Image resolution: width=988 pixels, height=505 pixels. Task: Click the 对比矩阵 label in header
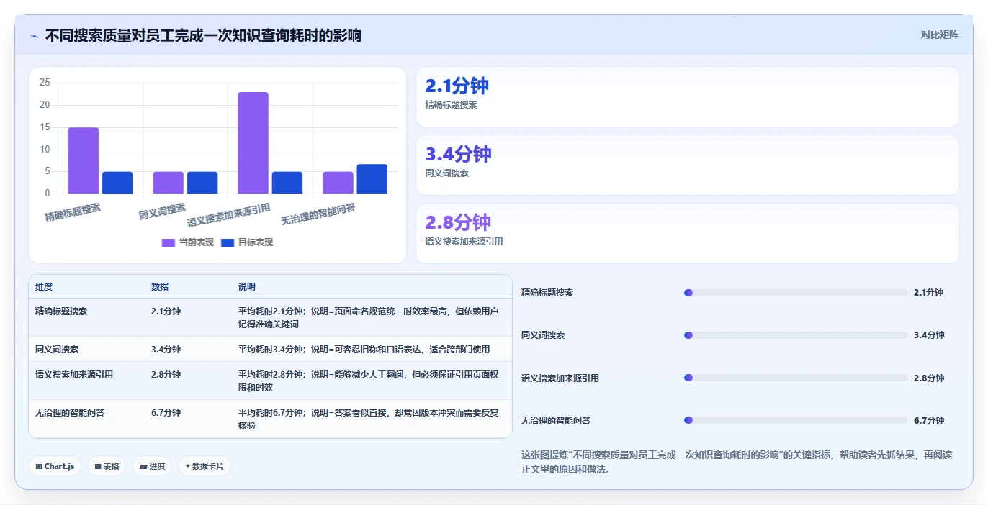click(940, 35)
